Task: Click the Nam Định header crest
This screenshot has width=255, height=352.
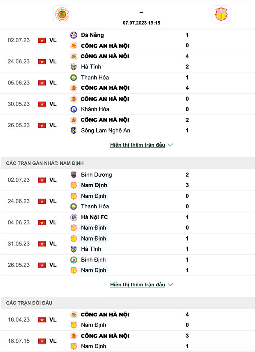Action: [221, 14]
